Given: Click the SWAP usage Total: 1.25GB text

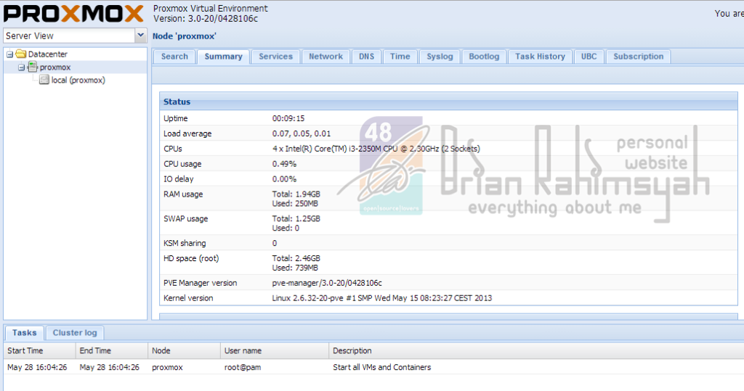Looking at the screenshot, I should coord(296,219).
